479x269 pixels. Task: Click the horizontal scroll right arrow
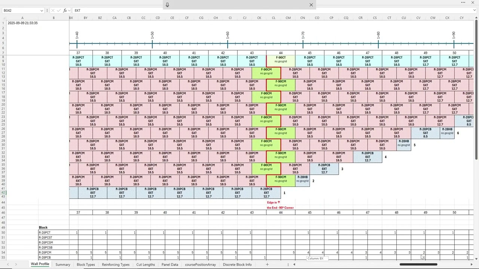point(472,265)
